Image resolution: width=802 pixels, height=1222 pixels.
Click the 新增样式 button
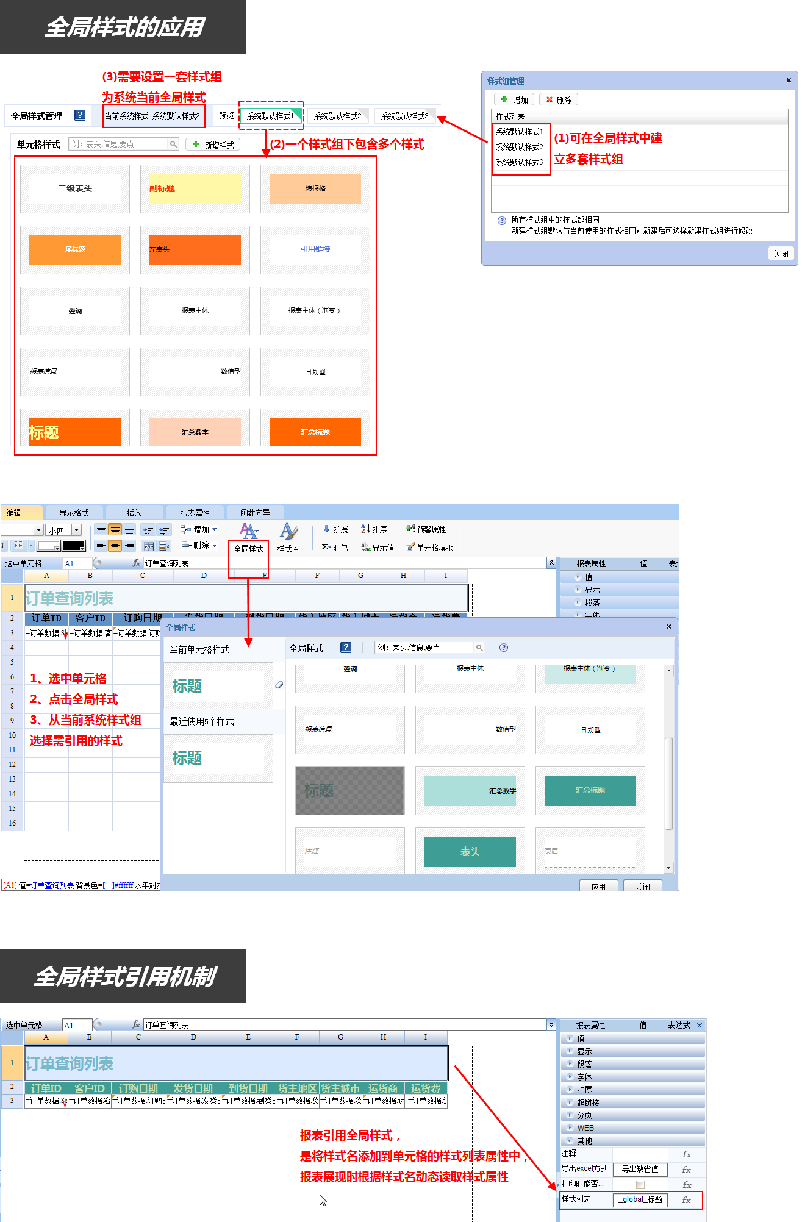(x=213, y=145)
